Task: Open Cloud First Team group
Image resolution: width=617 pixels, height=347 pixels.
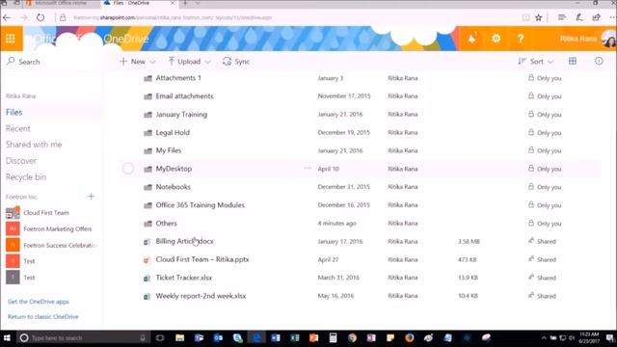Action: click(x=46, y=213)
